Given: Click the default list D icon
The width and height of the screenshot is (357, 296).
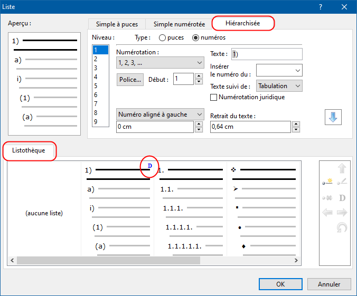Looking at the screenshot, I should [x=342, y=198].
